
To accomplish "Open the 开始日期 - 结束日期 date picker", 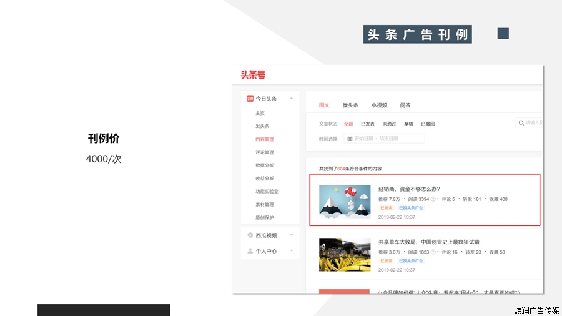I will [x=384, y=138].
